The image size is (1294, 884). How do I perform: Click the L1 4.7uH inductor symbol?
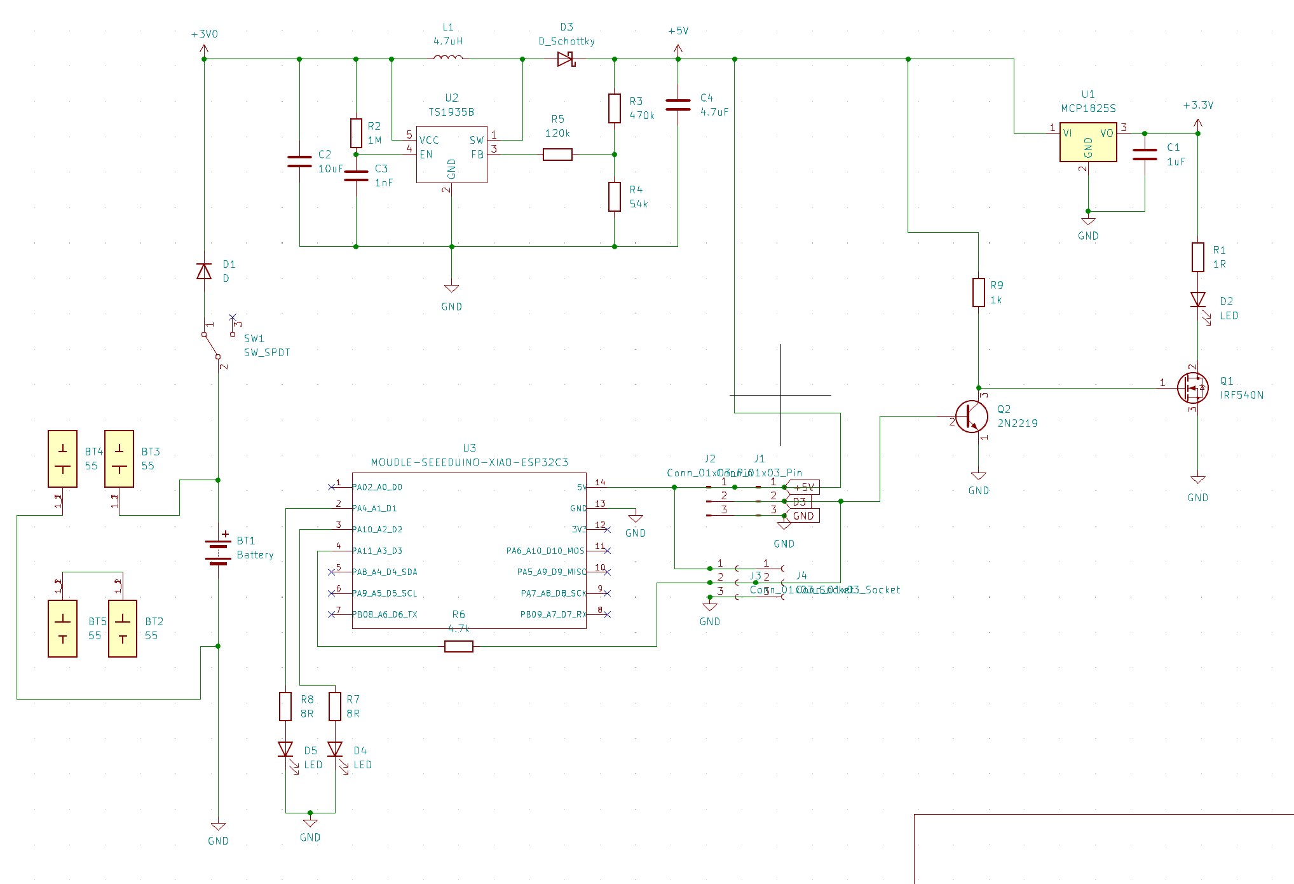click(448, 58)
